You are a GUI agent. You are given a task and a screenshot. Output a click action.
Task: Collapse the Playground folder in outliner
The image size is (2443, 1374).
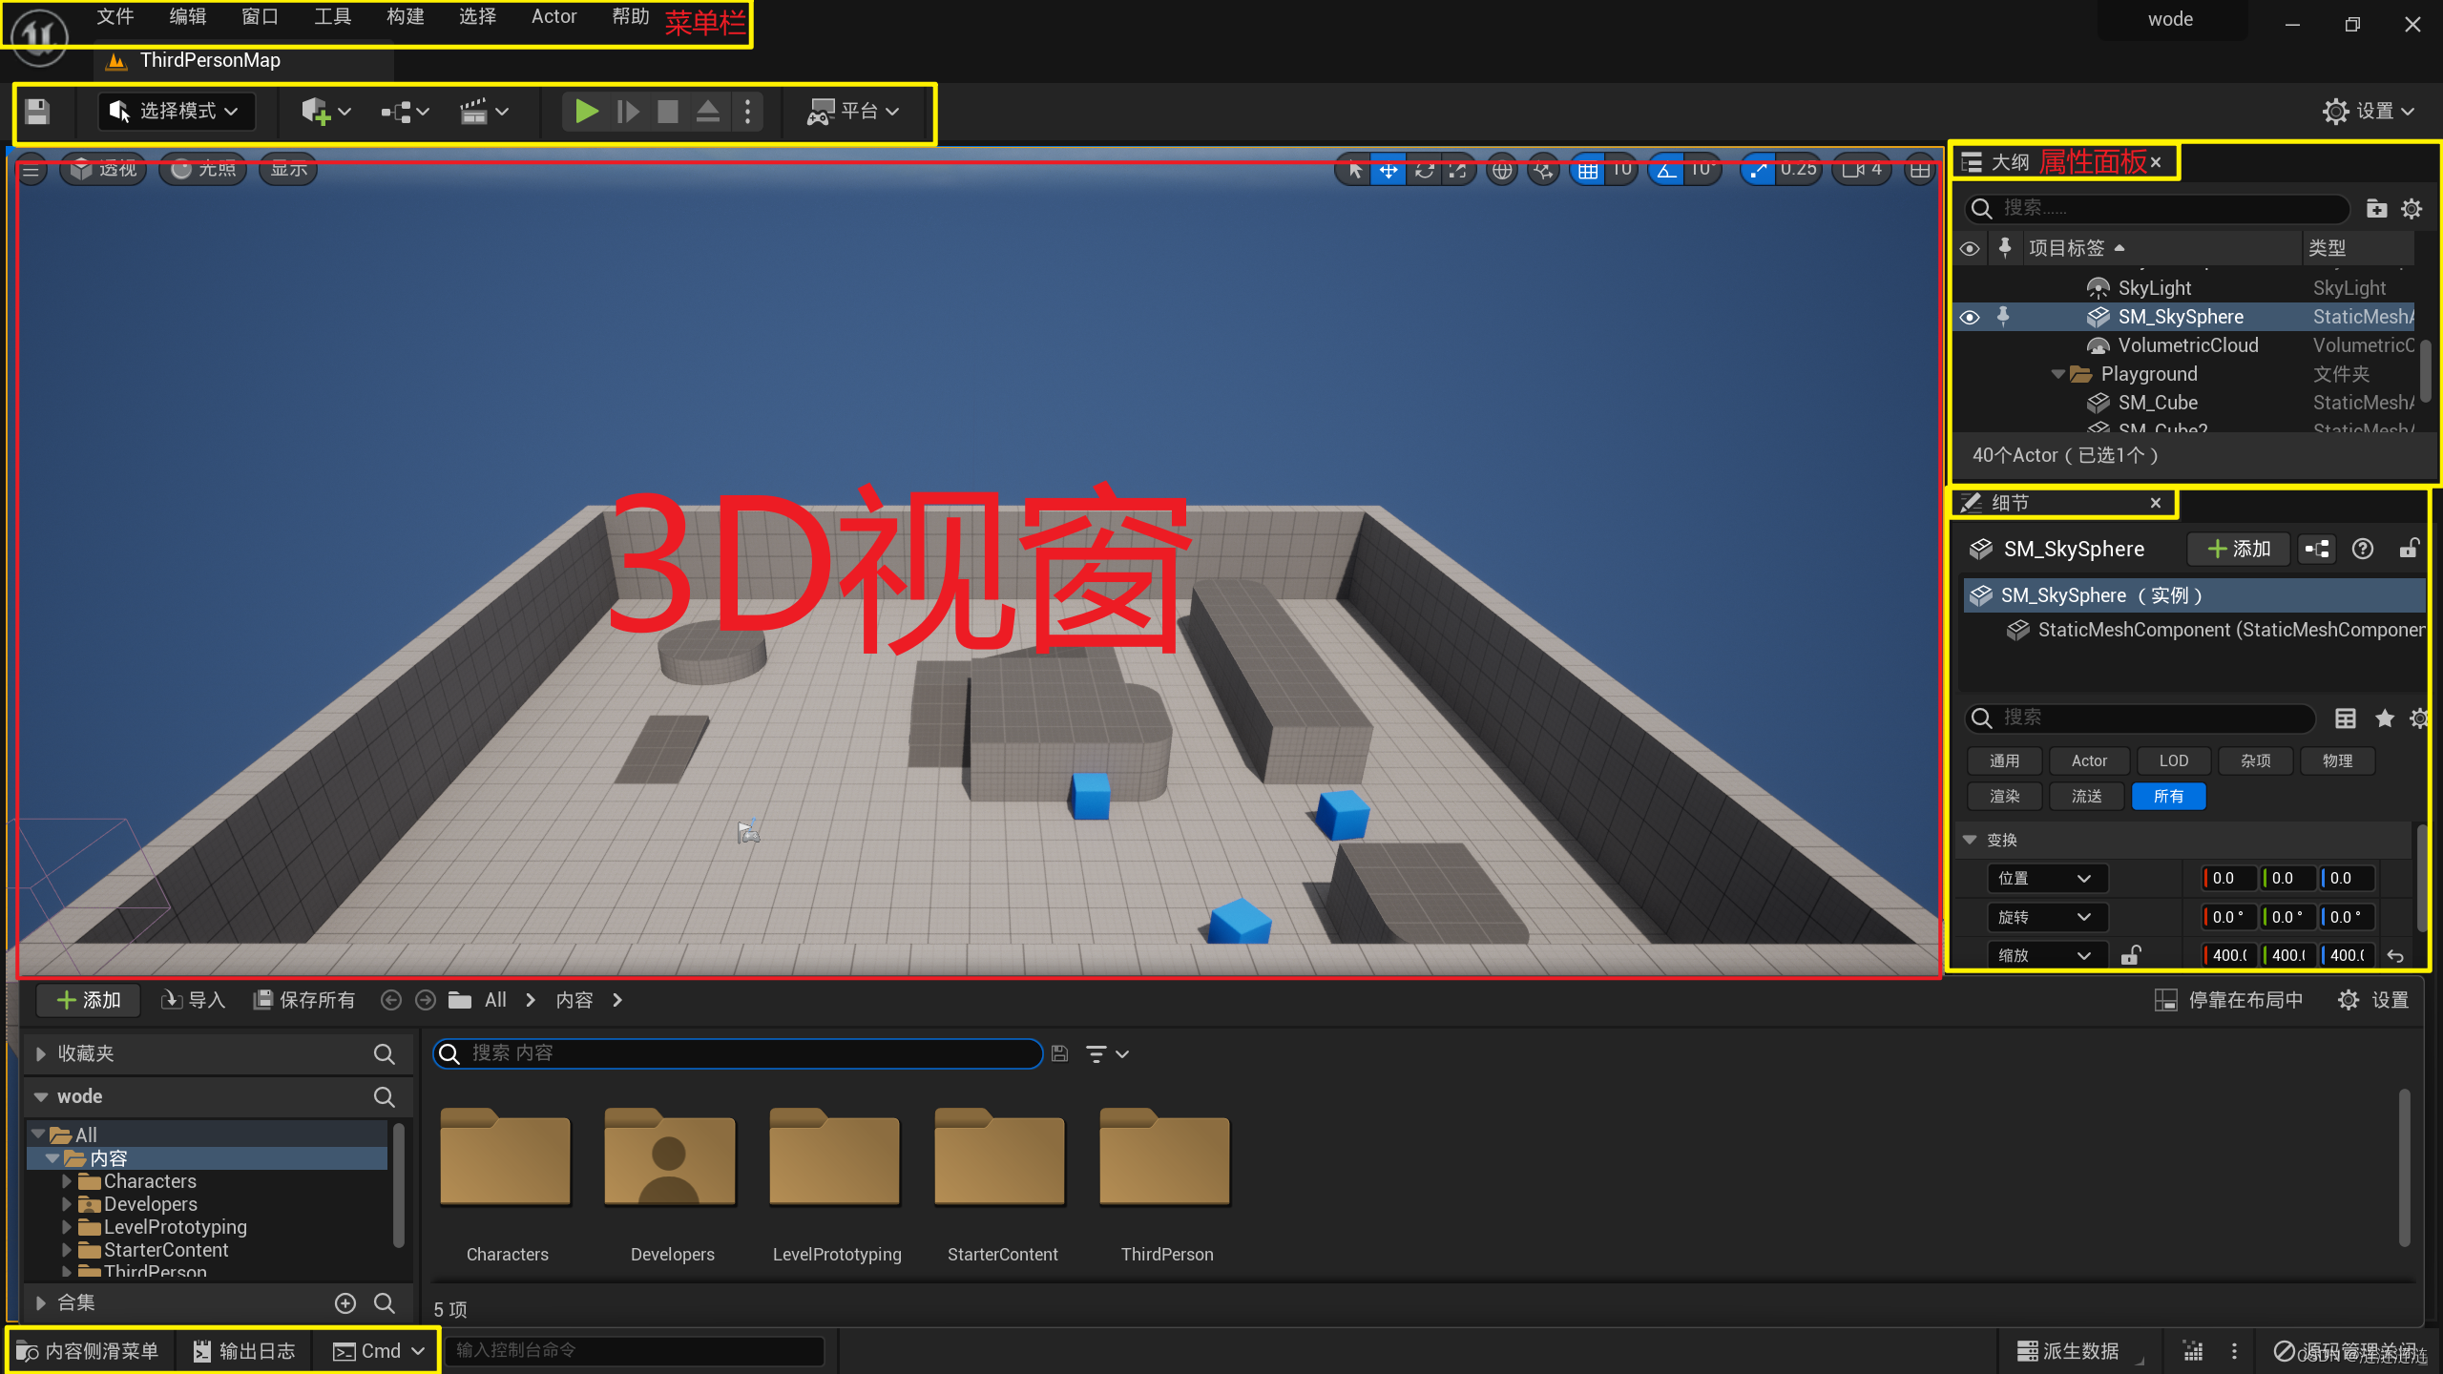[2057, 374]
